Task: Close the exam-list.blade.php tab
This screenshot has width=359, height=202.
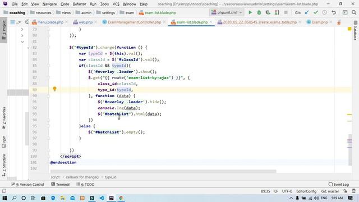Action: click(x=211, y=22)
